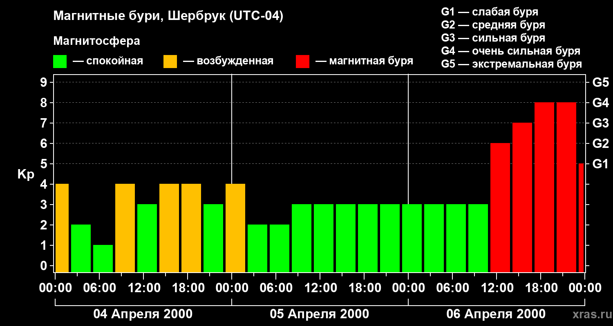Click the yellow 'возбужденная' legend swatch
Image resolution: width=613 pixels, height=326 pixels.
point(170,62)
